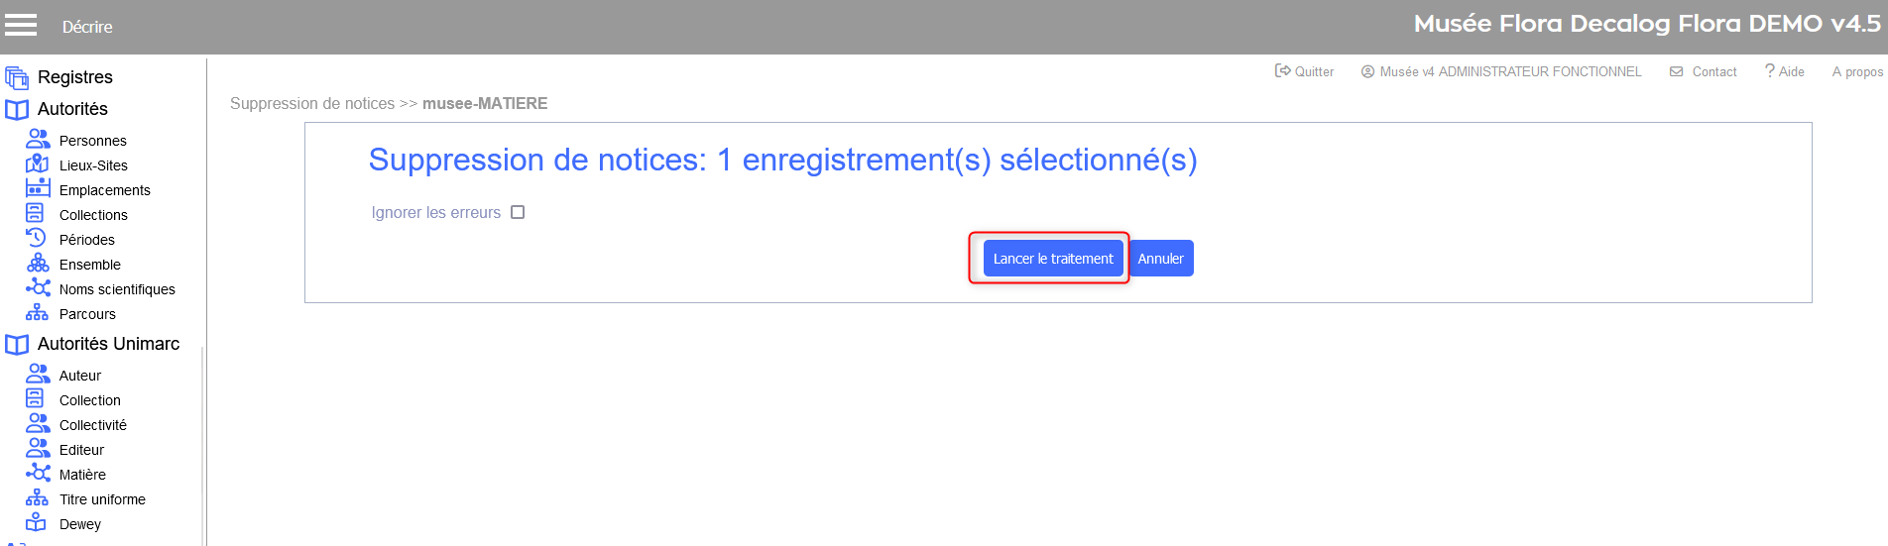Collapse the Autorités Unimarc section
This screenshot has width=1888, height=546.
click(107, 344)
